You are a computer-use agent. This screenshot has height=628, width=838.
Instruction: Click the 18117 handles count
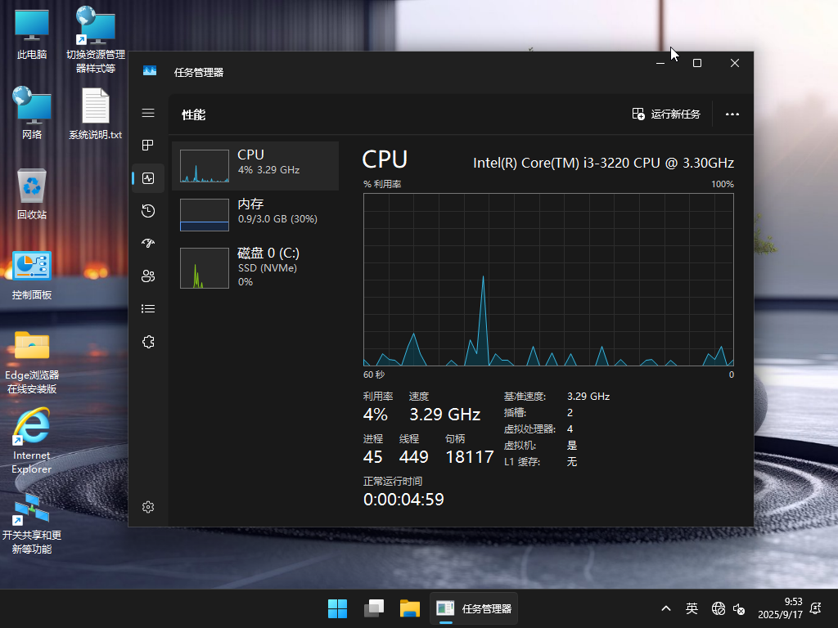pyautogui.click(x=469, y=457)
